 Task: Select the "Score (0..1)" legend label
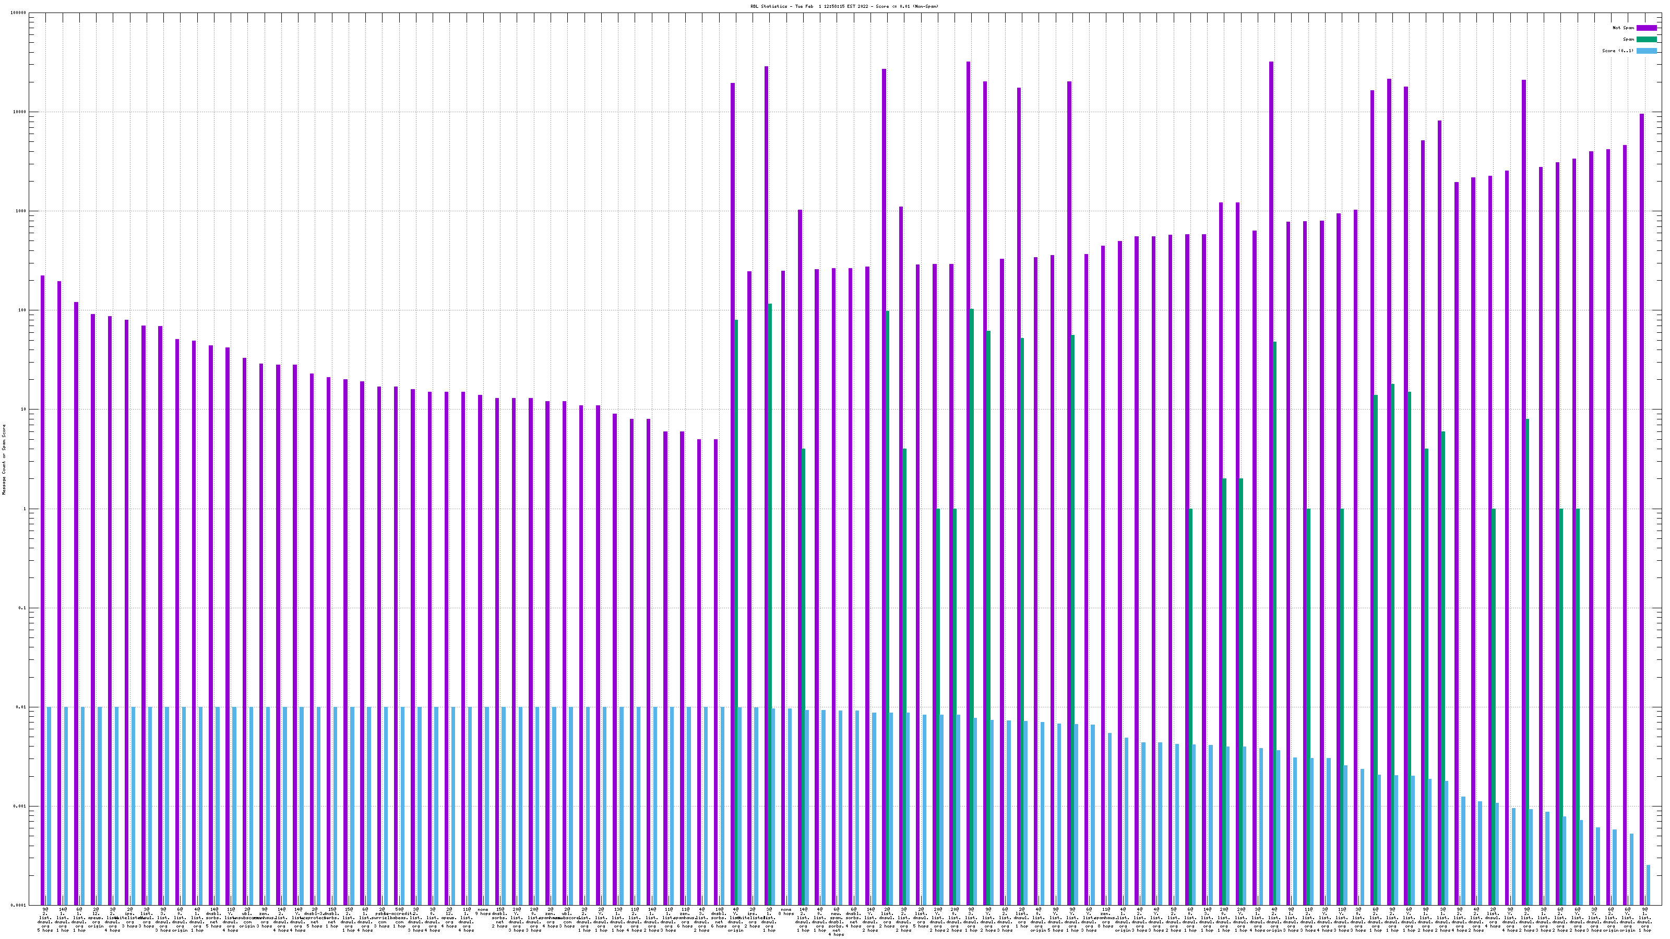point(1617,51)
